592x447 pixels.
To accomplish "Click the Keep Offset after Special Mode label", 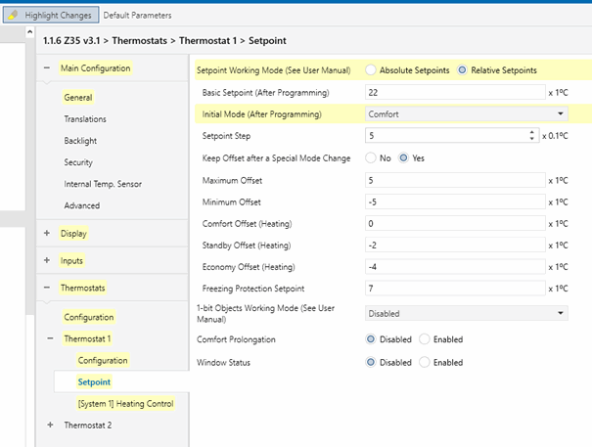I will tap(276, 158).
